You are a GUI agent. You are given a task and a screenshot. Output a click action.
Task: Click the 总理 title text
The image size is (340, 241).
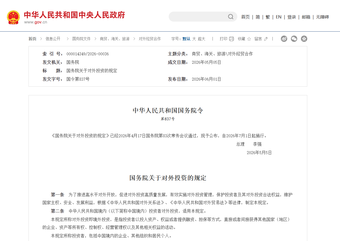tap(240, 144)
